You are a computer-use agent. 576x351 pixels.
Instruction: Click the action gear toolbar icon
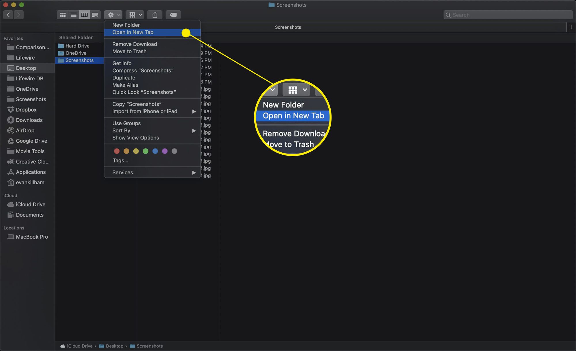point(110,14)
